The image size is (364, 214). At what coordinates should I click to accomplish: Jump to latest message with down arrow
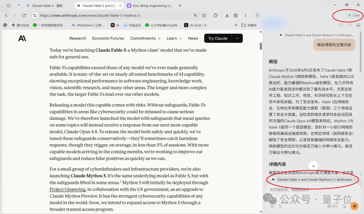(313, 166)
